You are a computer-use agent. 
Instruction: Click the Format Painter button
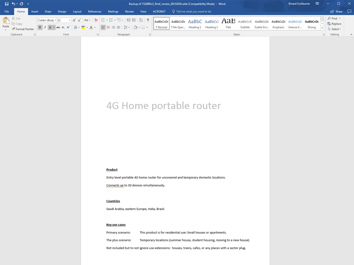pos(23,29)
